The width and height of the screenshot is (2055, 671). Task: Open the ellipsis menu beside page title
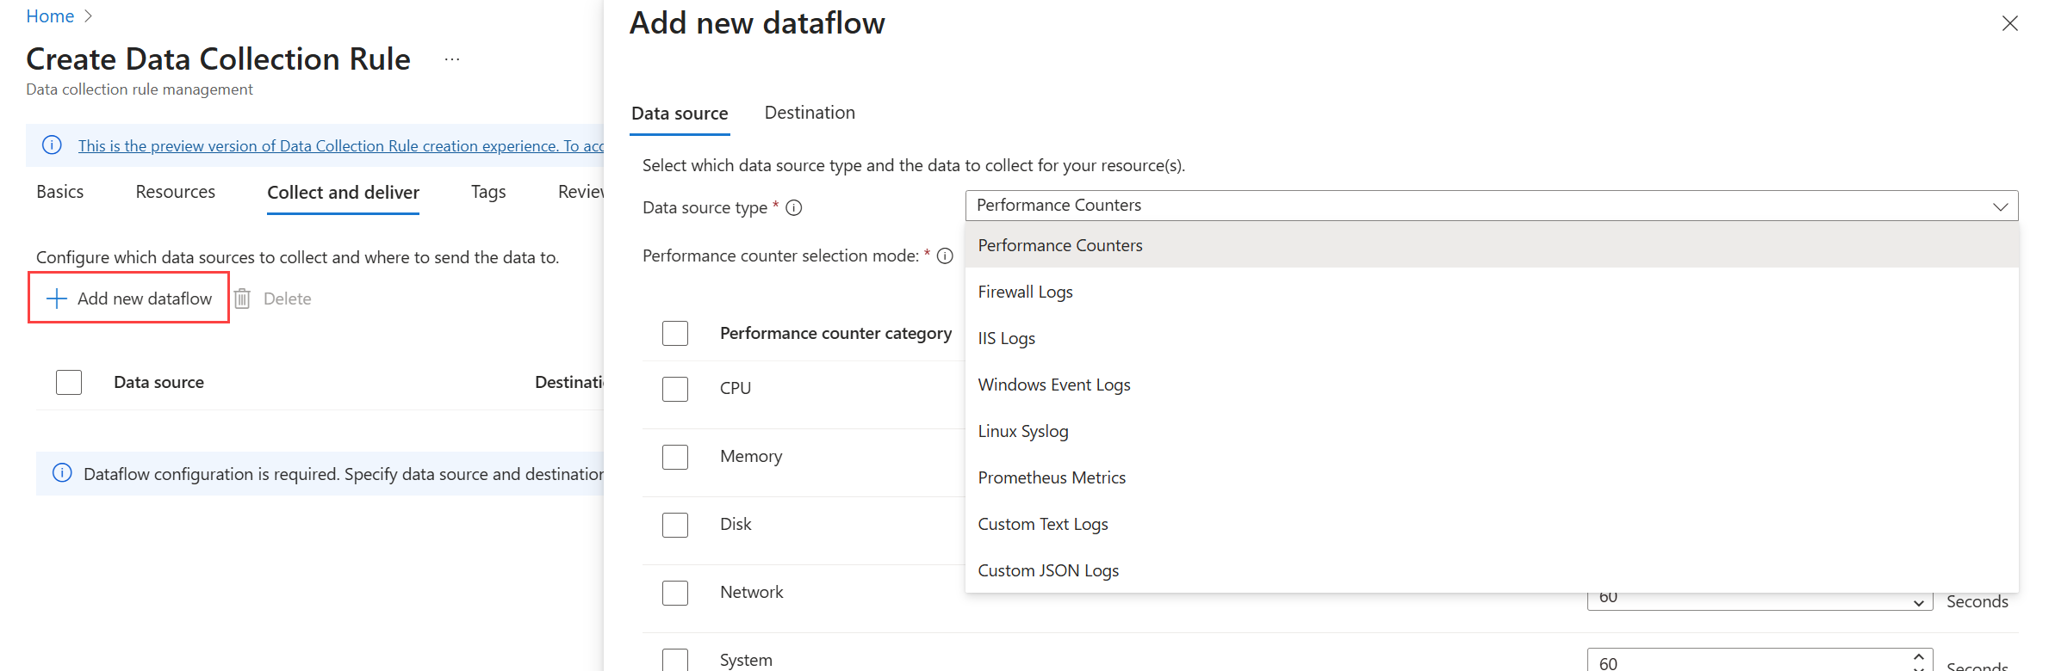[x=452, y=59]
